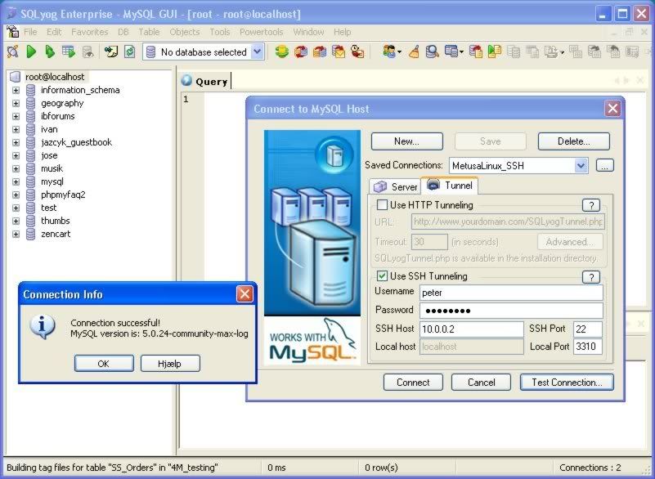Click the geography database cylinder icon
655x479 pixels.
tap(30, 103)
